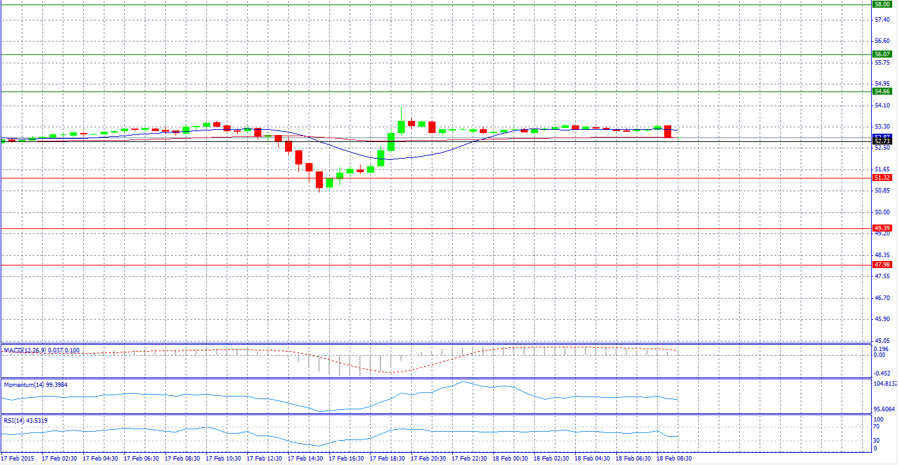Viewport: 898px width, 465px height.
Task: Click the 17 Feb 06:30 time label
Action: 142,459
